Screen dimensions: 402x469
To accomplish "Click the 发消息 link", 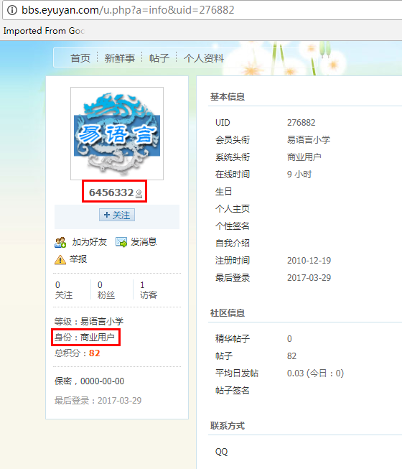I will pos(144,242).
